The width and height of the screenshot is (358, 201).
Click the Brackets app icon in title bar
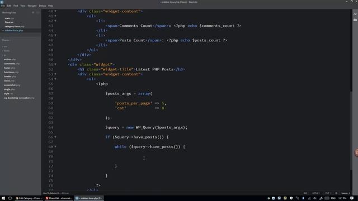2,2
